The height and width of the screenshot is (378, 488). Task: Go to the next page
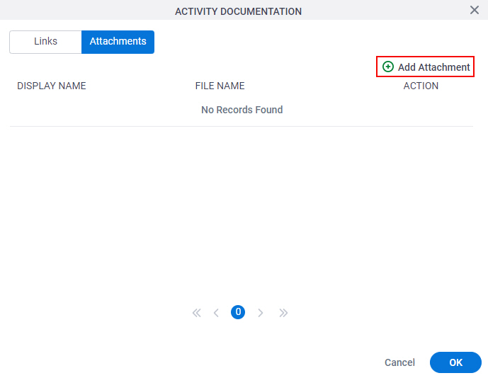pos(261,312)
